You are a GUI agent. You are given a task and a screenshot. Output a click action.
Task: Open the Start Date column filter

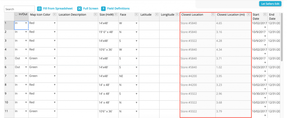coord(265,15)
